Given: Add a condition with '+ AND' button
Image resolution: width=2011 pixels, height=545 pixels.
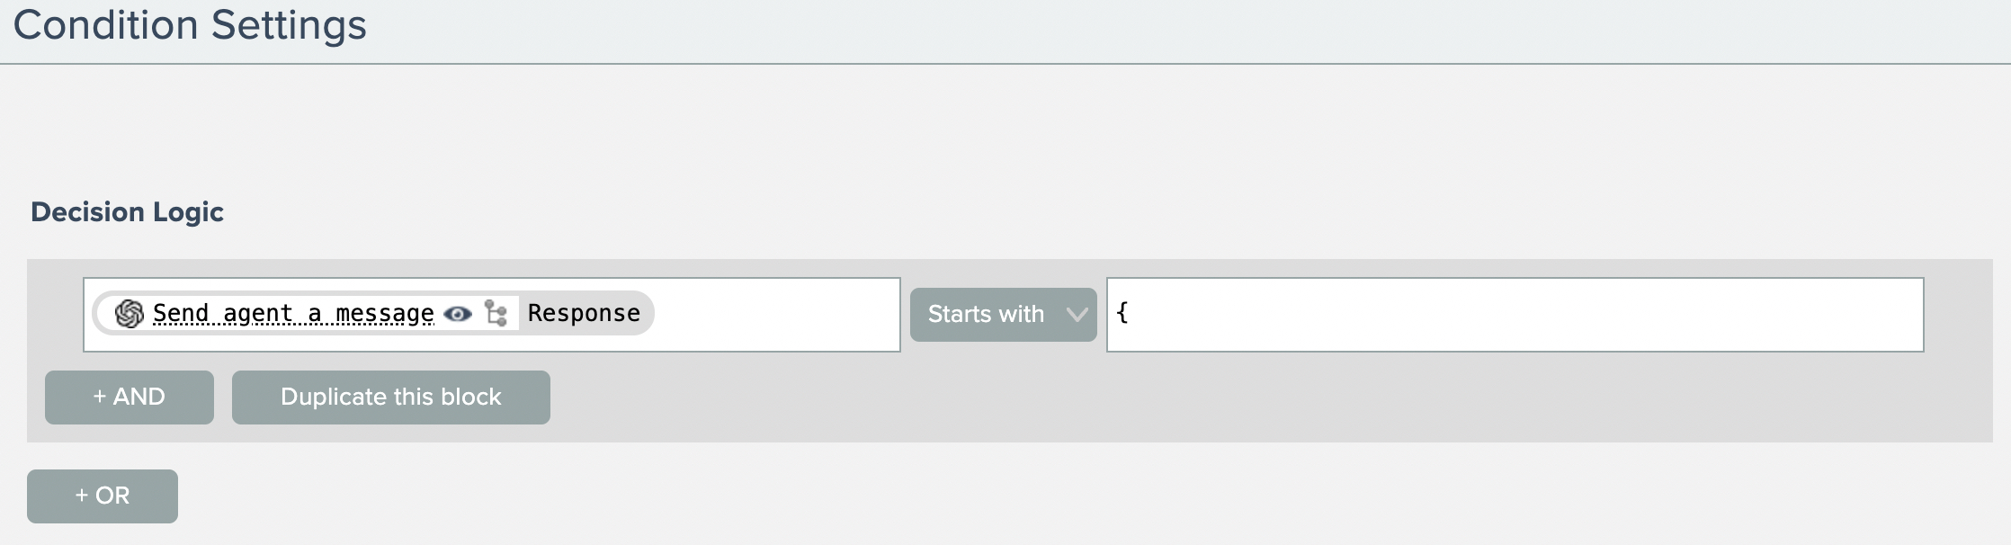Looking at the screenshot, I should [130, 398].
